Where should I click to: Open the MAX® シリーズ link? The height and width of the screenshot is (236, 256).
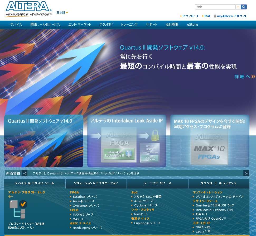tap(83, 214)
